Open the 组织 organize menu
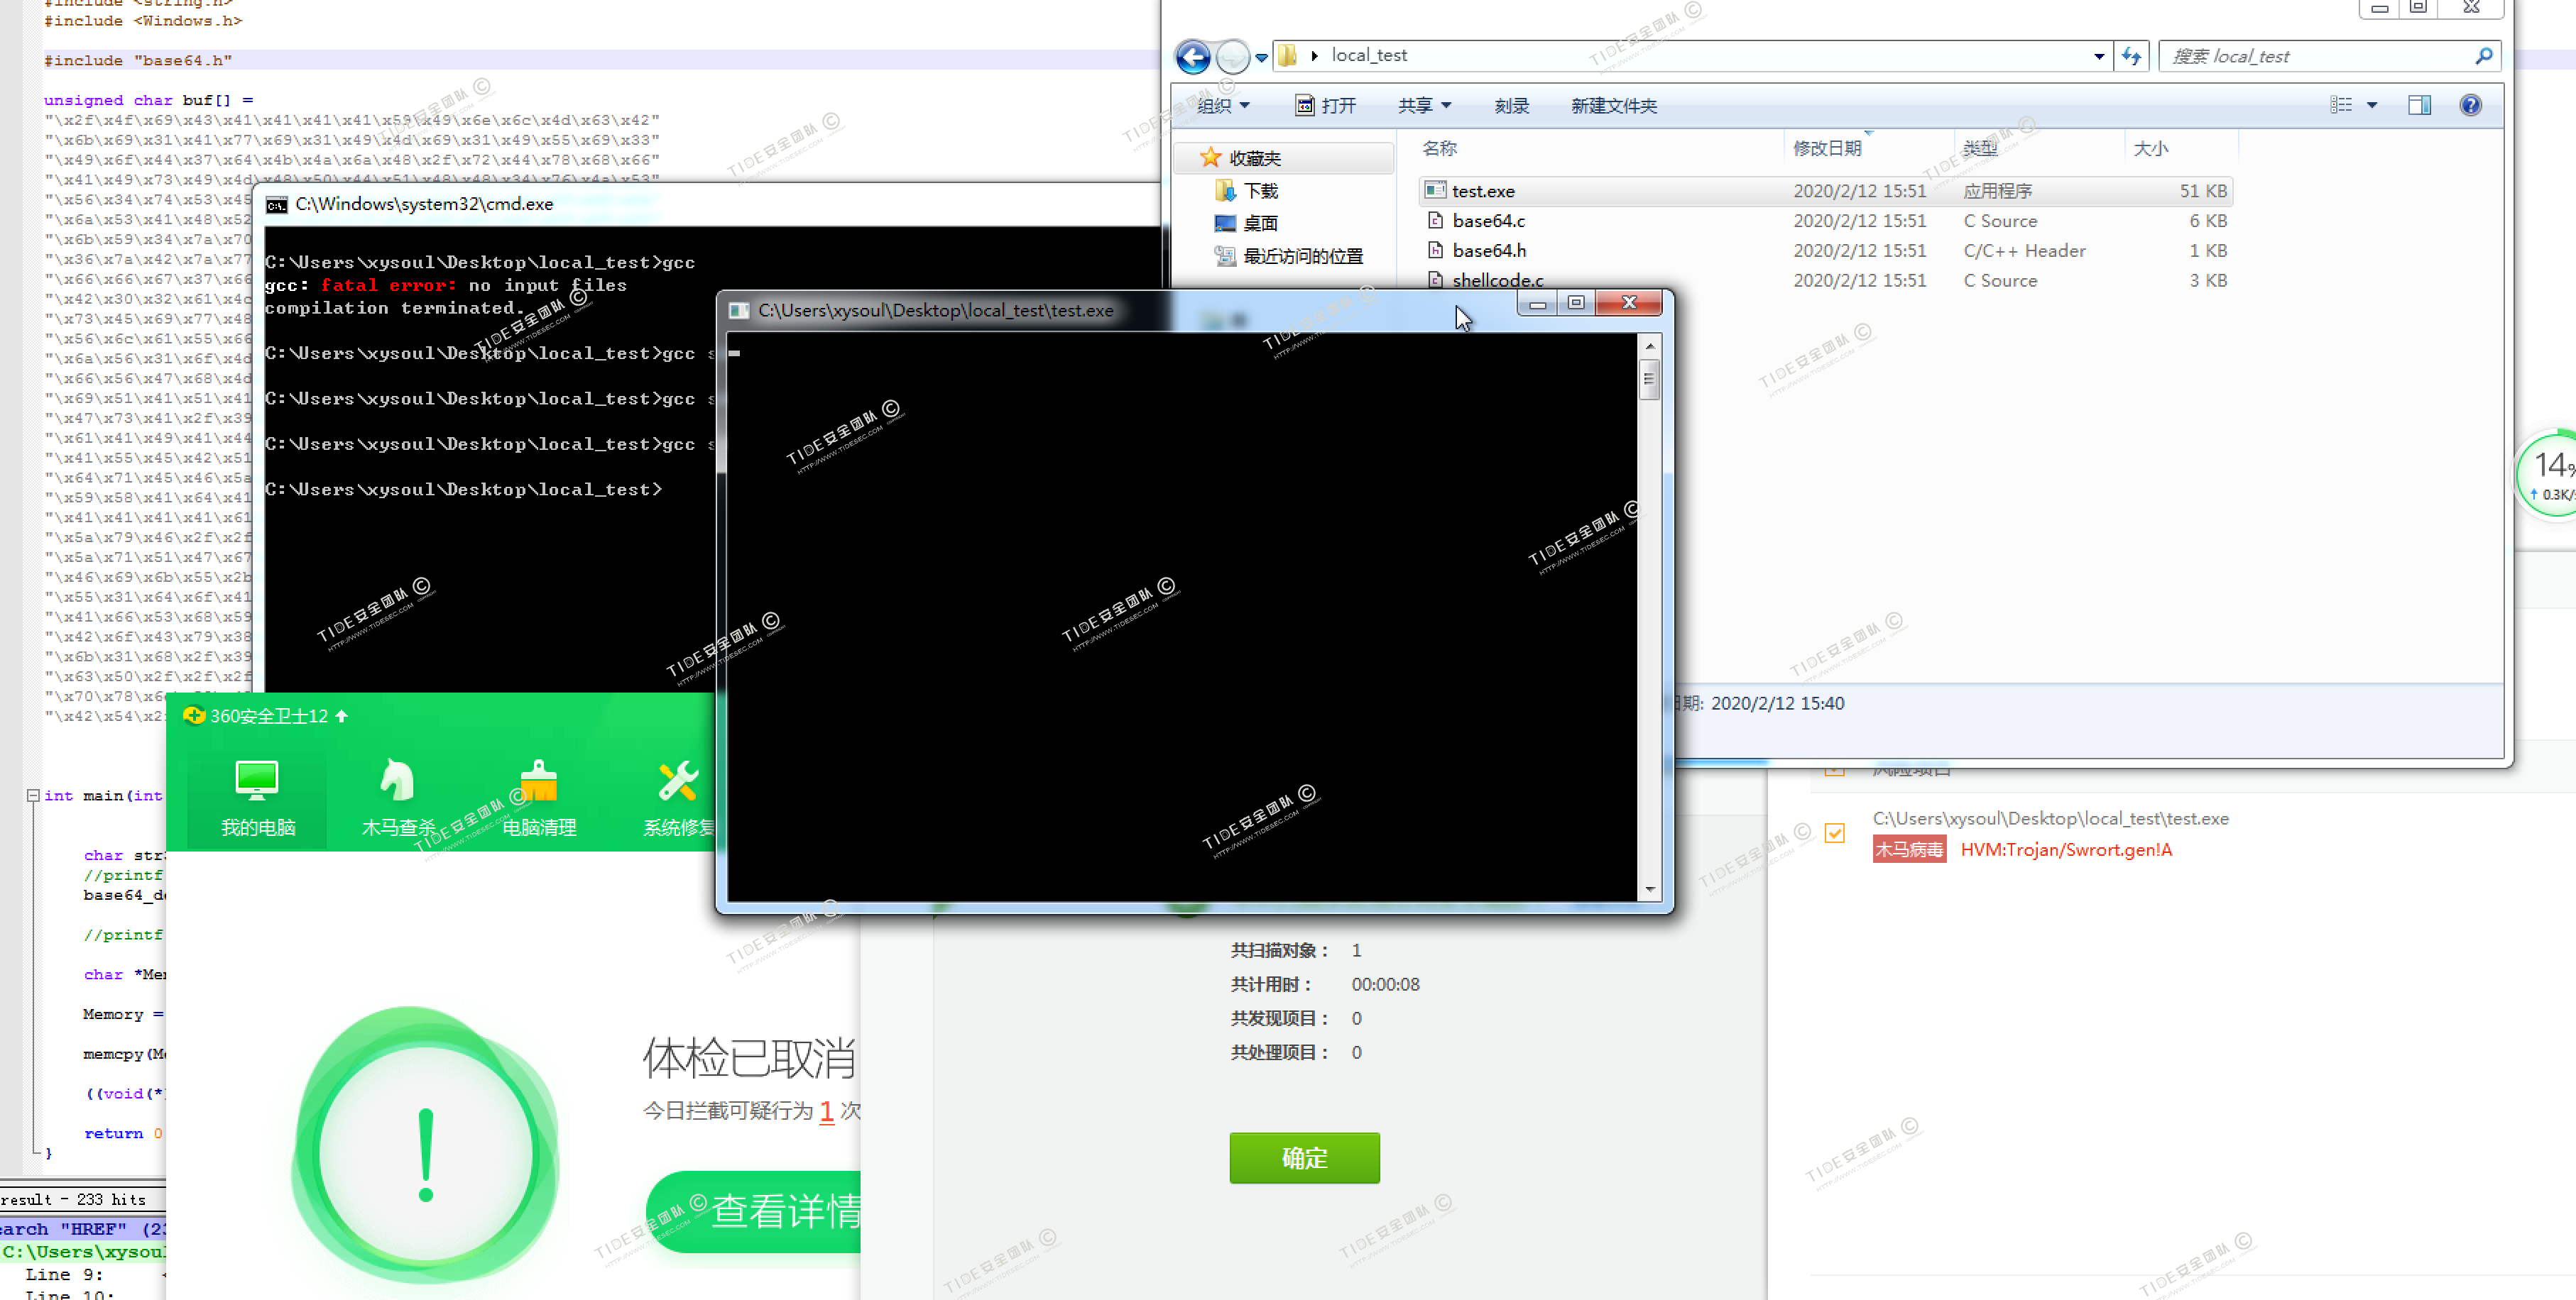This screenshot has height=1300, width=2576. [1223, 106]
